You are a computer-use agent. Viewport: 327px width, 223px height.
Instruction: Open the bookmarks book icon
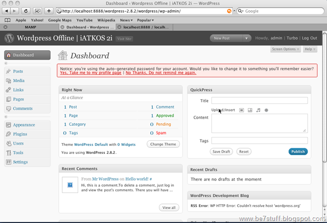pyautogui.click(x=8, y=20)
